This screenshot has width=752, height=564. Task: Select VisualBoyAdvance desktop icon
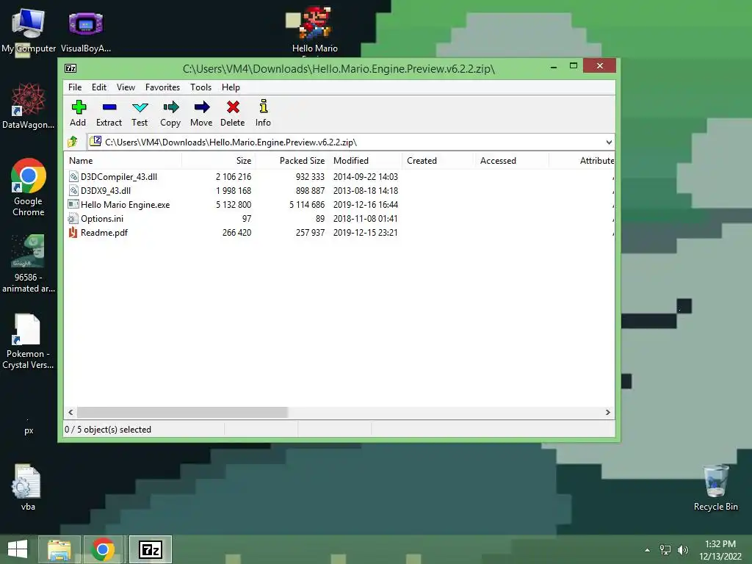[86, 32]
